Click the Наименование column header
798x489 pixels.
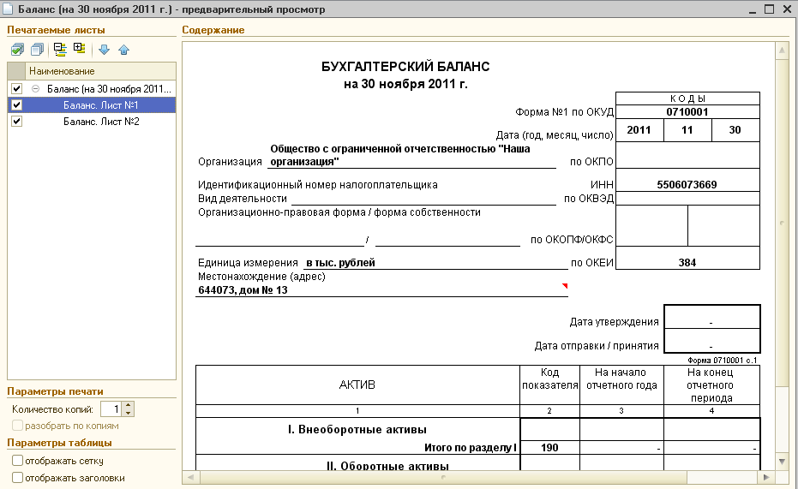coord(100,71)
